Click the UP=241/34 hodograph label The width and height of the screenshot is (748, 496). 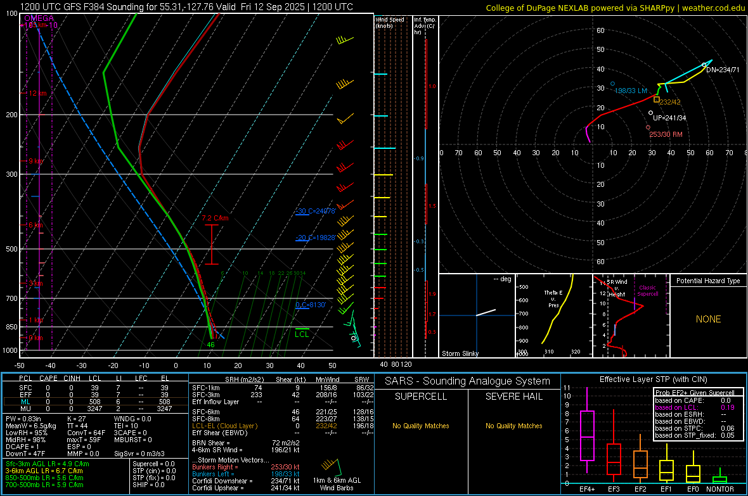[x=669, y=118]
